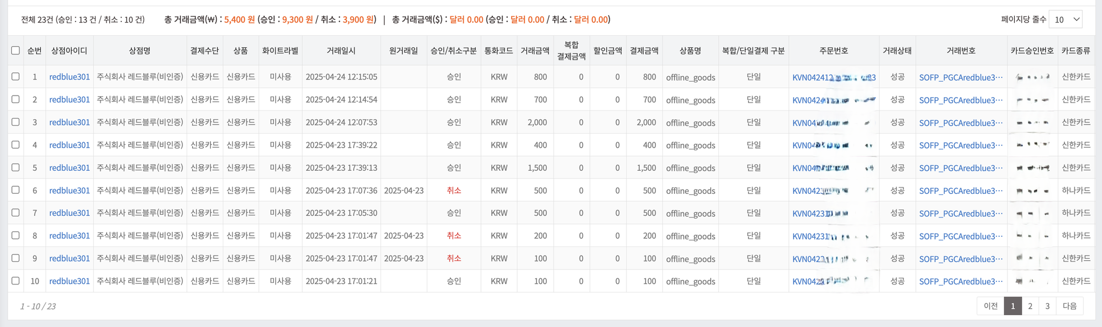Select the 1,500 transaction amount in row 5

click(537, 168)
